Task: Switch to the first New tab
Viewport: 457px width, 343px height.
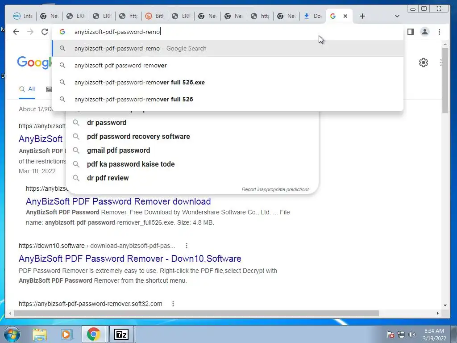Action: click(49, 16)
